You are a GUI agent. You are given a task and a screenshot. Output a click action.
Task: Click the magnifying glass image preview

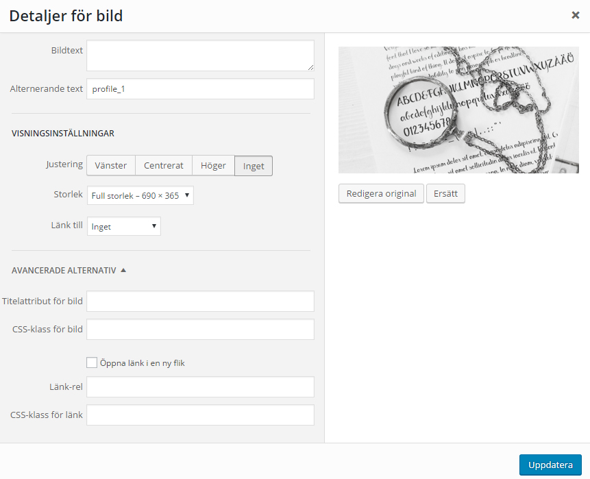click(458, 110)
